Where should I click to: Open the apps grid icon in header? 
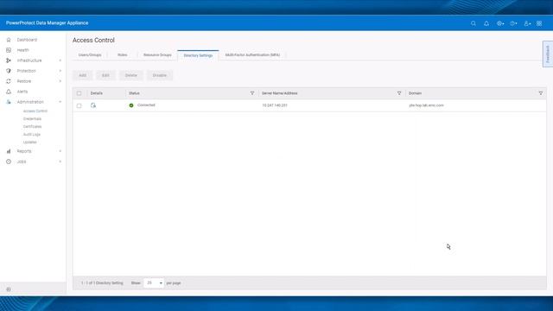(539, 23)
